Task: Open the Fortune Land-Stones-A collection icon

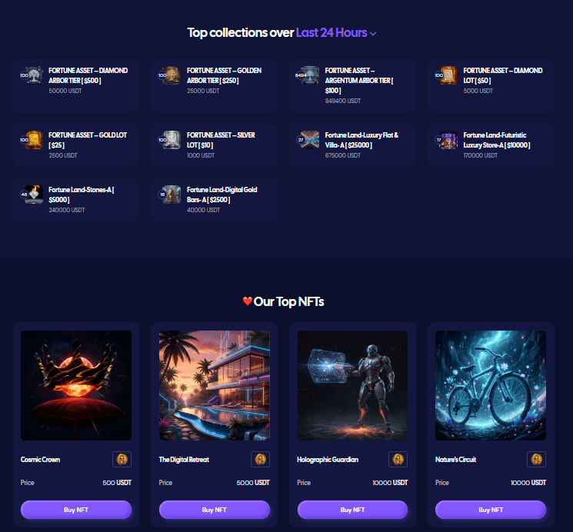Action: coord(34,195)
